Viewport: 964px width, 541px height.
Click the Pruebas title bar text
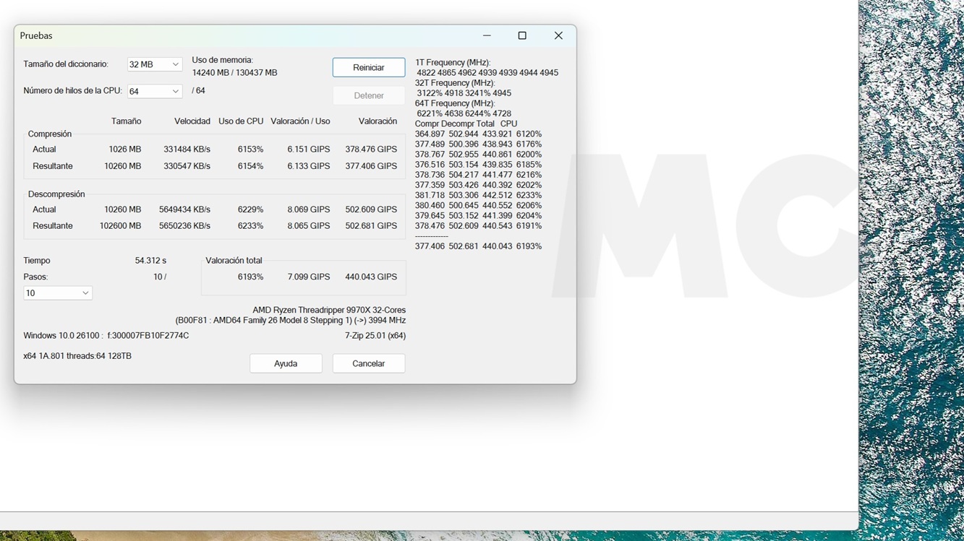(x=36, y=35)
